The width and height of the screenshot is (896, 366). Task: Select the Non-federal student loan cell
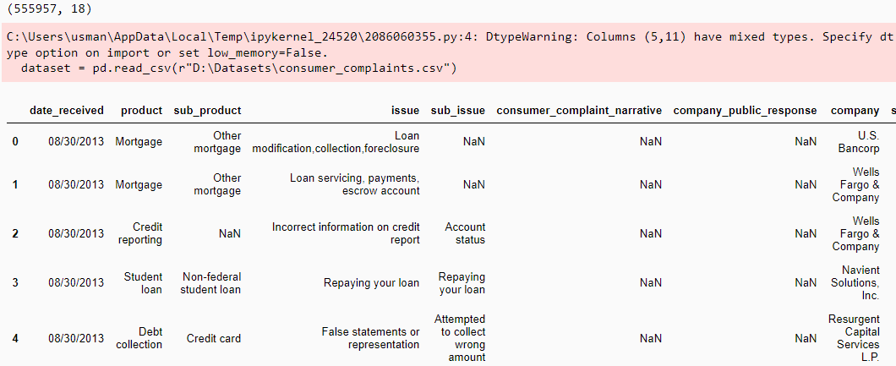tap(210, 282)
